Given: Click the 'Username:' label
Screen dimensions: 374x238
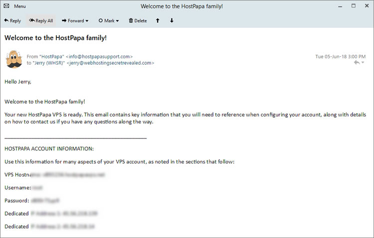Looking at the screenshot, I should [x=17, y=188].
